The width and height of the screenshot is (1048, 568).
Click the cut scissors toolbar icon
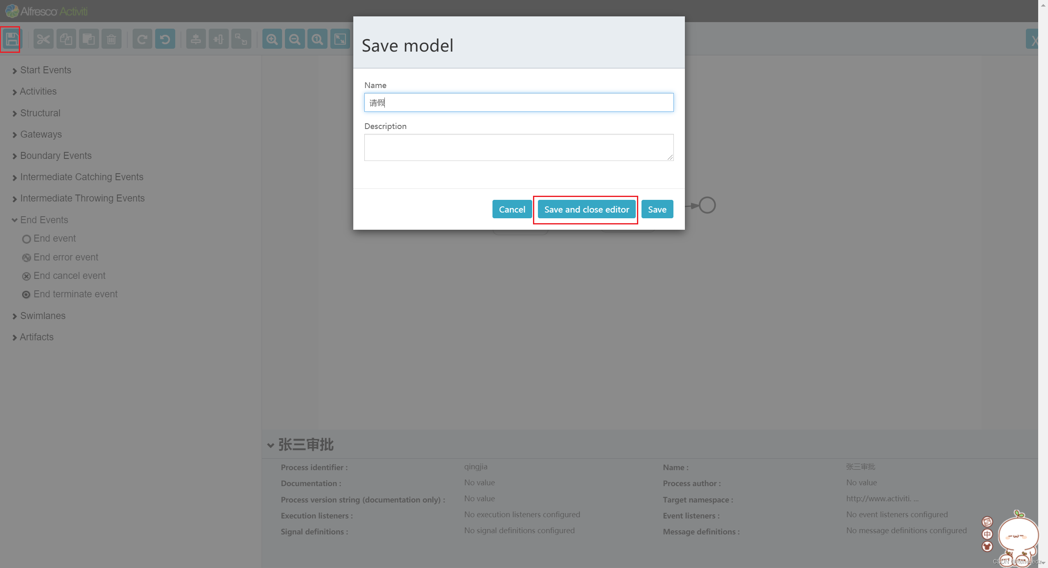pyautogui.click(x=43, y=39)
